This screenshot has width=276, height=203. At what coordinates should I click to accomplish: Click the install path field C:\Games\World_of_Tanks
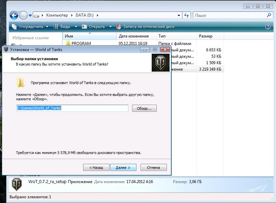coord(72,108)
